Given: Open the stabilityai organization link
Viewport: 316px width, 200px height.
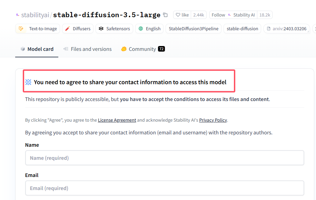Looking at the screenshot, I should tap(35, 15).
